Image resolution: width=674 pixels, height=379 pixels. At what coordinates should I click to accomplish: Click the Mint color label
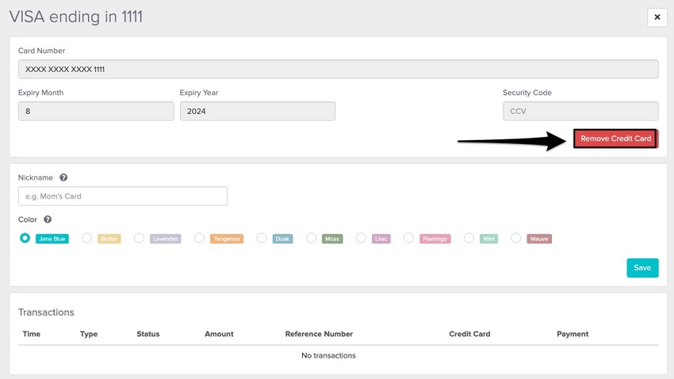point(488,239)
